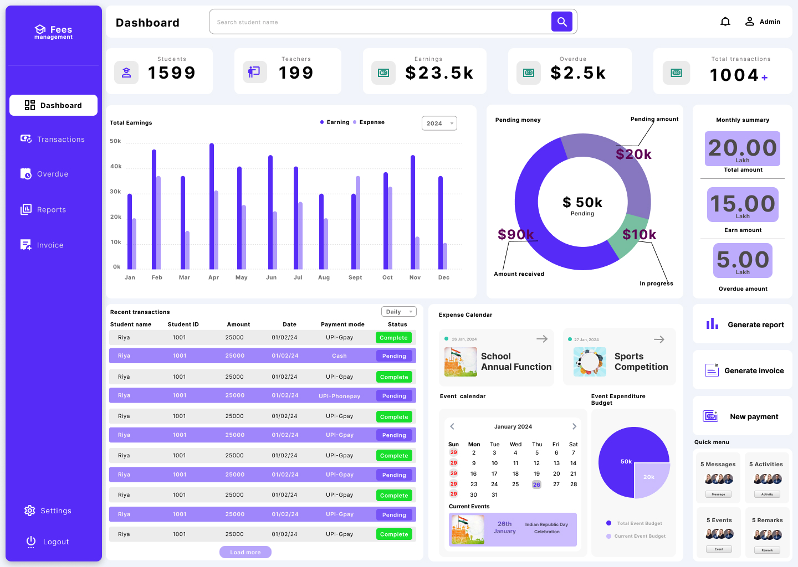Click the Total transactions money icon
798x567 pixels.
677,73
